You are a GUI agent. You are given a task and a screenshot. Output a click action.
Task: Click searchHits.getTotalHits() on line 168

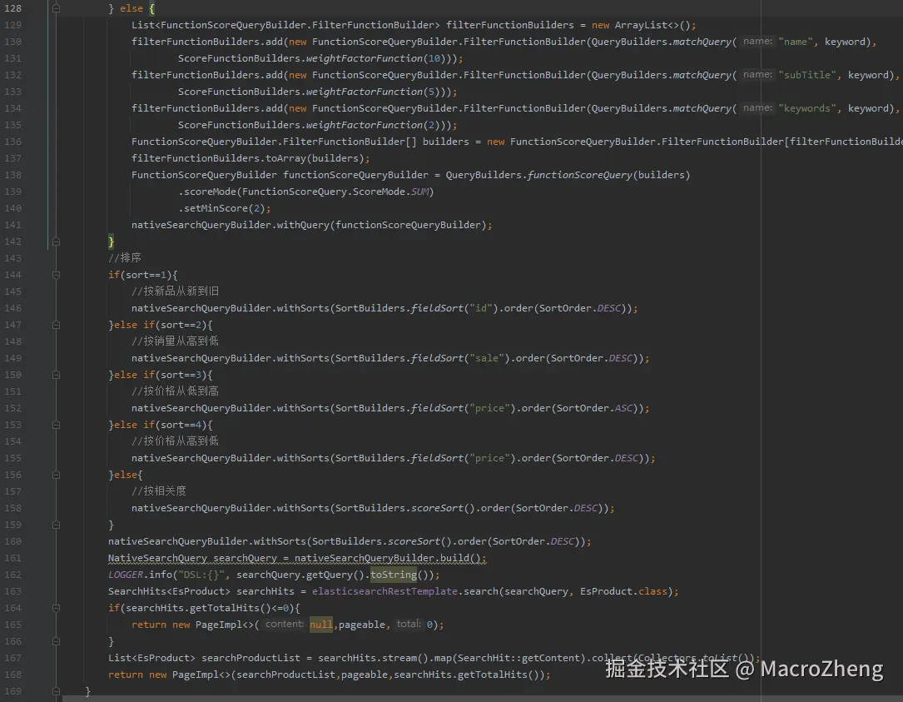(x=466, y=675)
